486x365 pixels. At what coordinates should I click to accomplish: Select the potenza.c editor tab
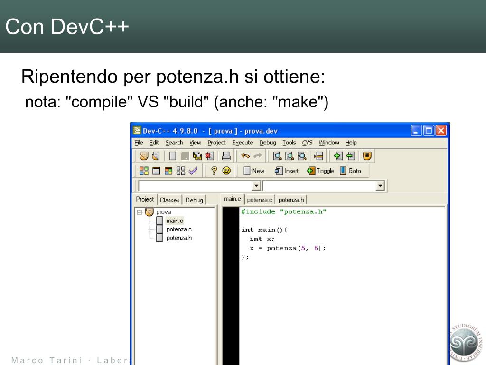[x=260, y=200]
